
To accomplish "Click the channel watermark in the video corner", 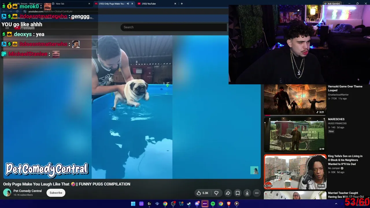I will [x=254, y=170].
